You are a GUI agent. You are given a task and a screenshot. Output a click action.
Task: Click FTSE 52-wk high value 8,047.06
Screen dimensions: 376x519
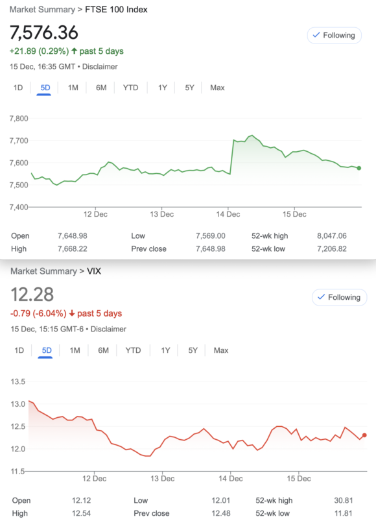coord(332,236)
